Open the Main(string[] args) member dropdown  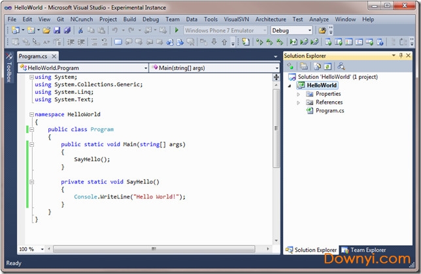coord(276,68)
